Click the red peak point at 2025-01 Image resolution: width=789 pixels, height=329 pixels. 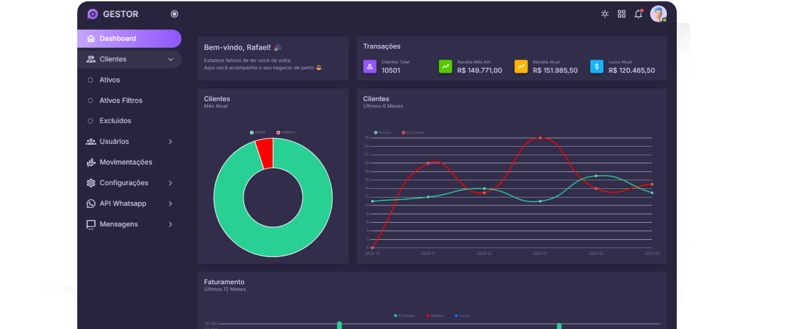click(540, 137)
